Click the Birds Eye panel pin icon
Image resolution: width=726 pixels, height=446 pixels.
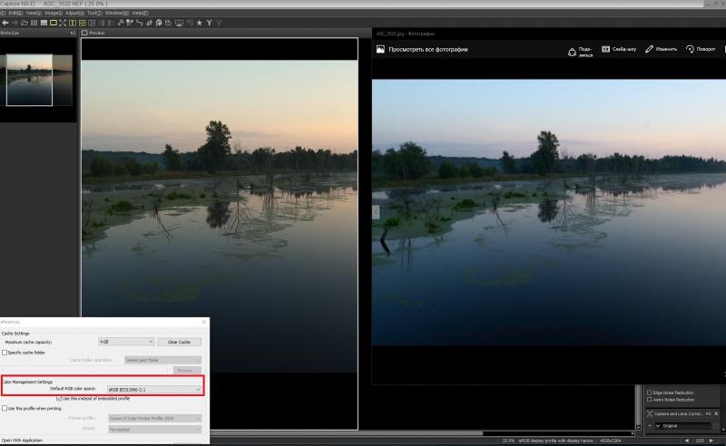[73, 33]
